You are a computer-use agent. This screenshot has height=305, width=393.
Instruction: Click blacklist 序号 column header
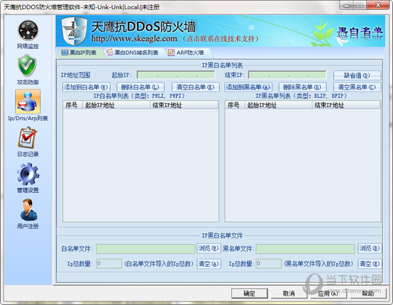click(x=235, y=105)
